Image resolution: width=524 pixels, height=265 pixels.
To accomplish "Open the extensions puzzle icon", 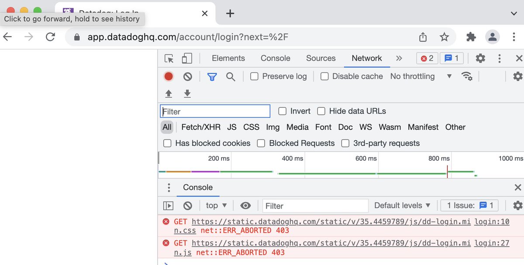I will coord(471,37).
